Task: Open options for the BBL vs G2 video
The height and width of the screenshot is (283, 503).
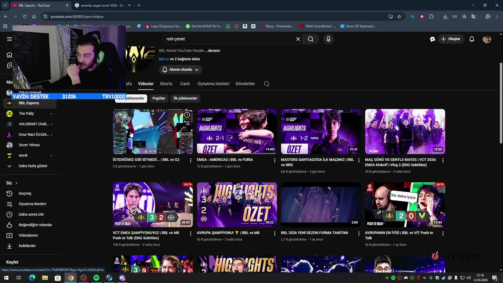Action: coord(191,160)
